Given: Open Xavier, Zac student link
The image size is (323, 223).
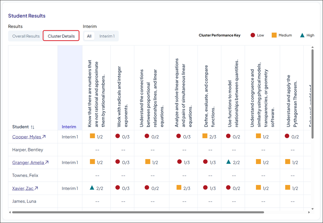Looking at the screenshot, I should tap(23, 189).
